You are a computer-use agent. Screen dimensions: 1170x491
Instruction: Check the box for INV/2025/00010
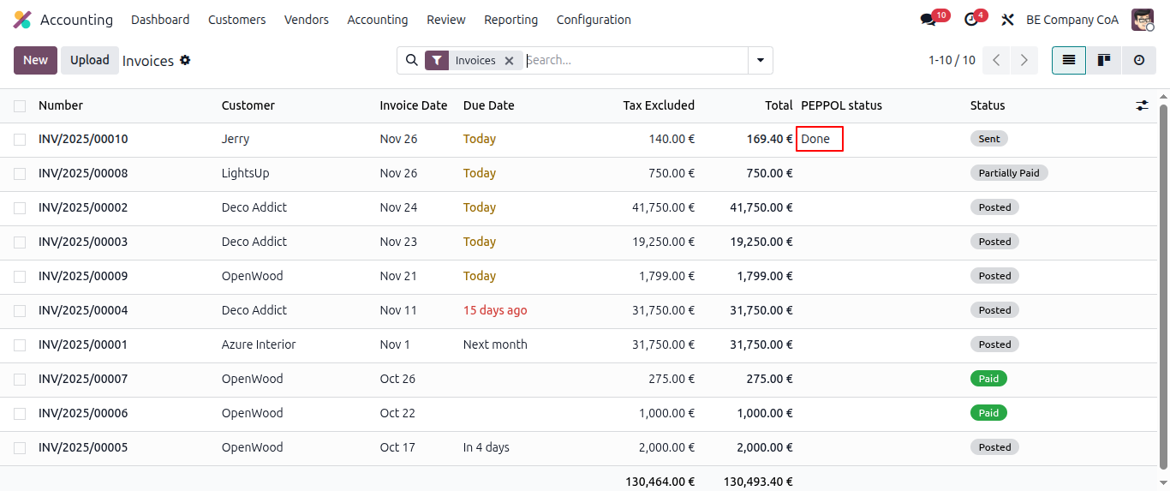point(20,139)
